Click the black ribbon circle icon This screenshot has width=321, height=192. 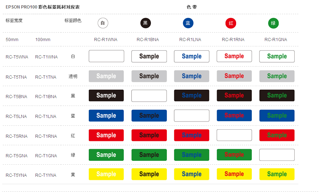pyautogui.click(x=146, y=23)
